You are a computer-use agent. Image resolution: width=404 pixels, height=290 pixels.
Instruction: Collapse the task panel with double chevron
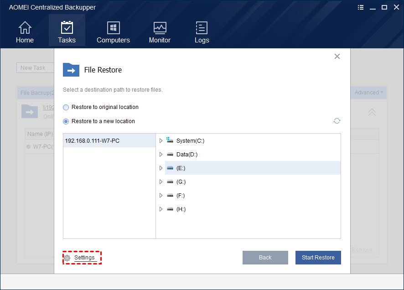click(x=372, y=112)
